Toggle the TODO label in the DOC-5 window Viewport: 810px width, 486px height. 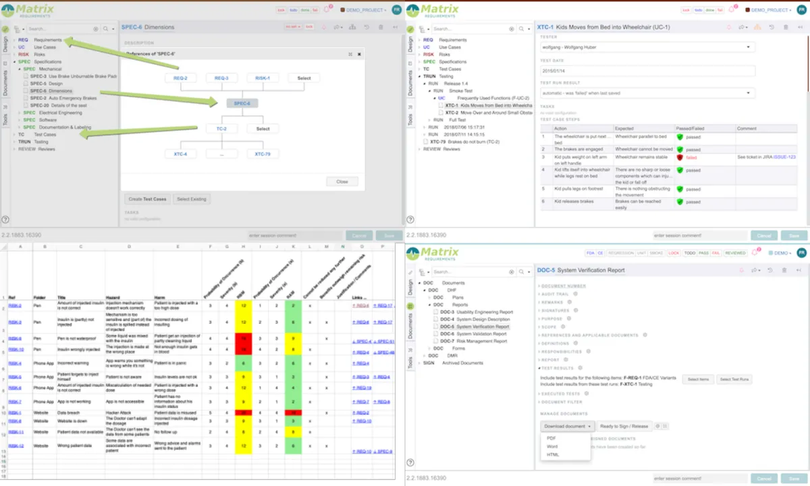point(690,253)
